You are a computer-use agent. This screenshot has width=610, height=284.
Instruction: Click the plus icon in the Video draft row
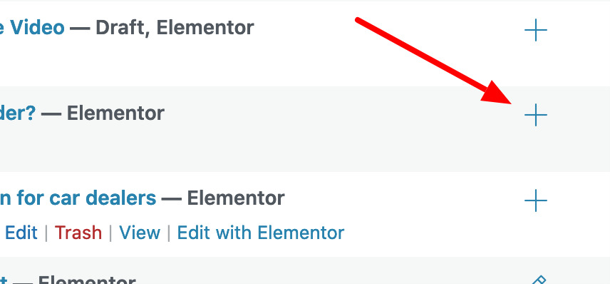click(x=536, y=30)
